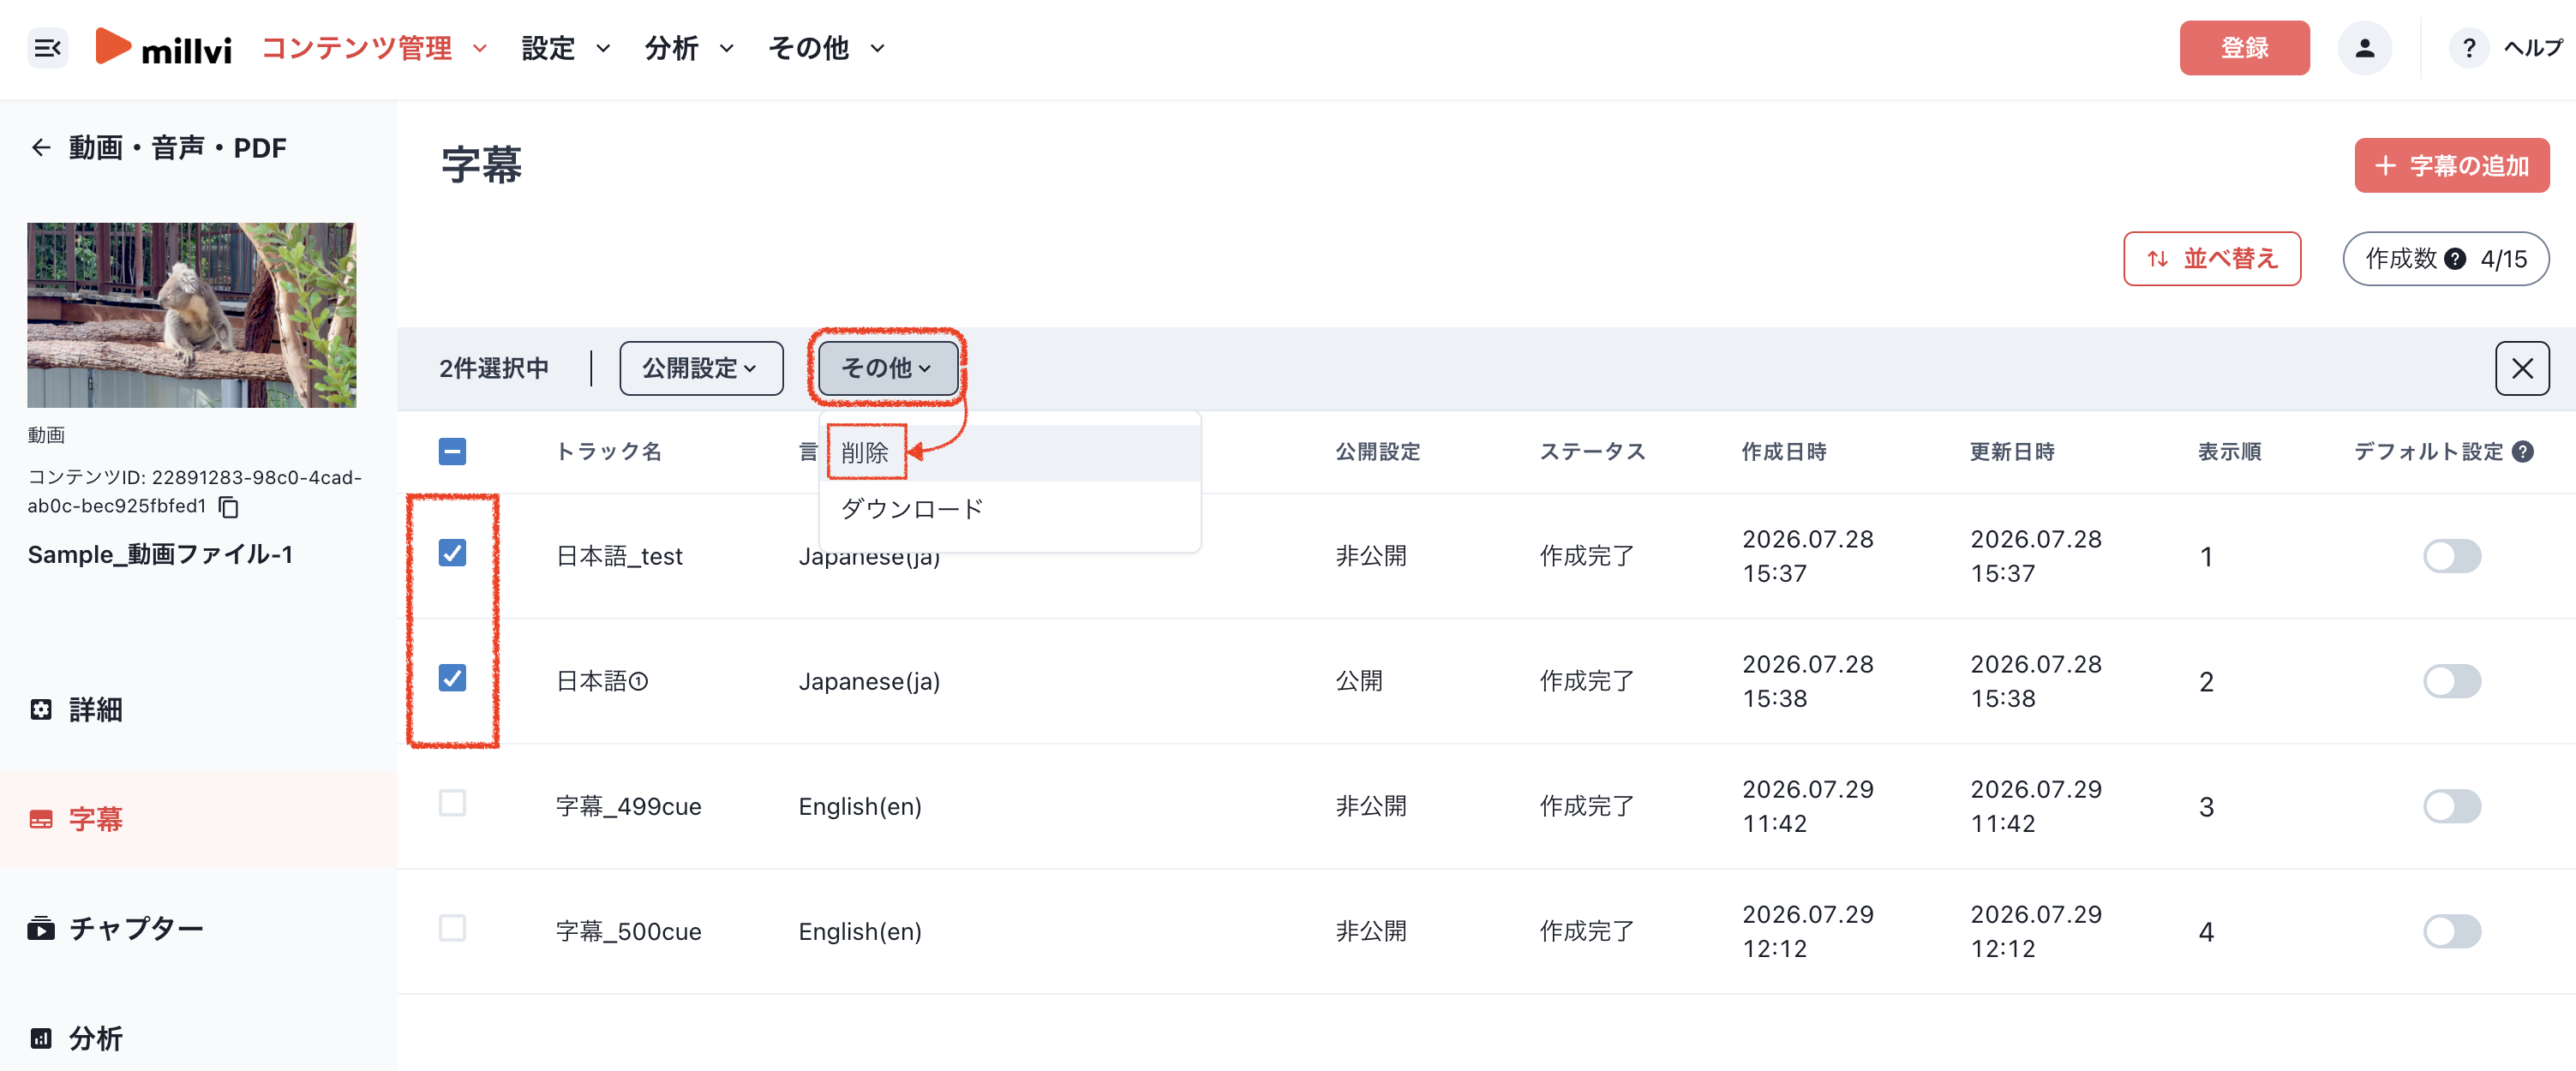Expand the 分析 top menu
The height and width of the screenshot is (1071, 2576).
689,48
